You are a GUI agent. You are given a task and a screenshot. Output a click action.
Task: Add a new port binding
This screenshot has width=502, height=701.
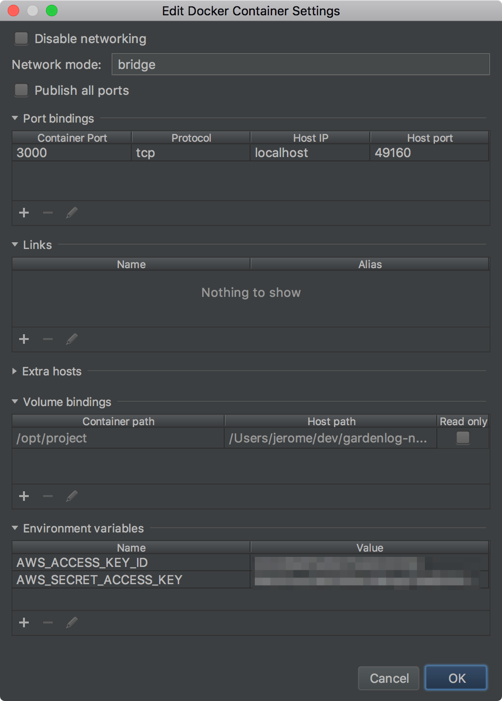24,213
